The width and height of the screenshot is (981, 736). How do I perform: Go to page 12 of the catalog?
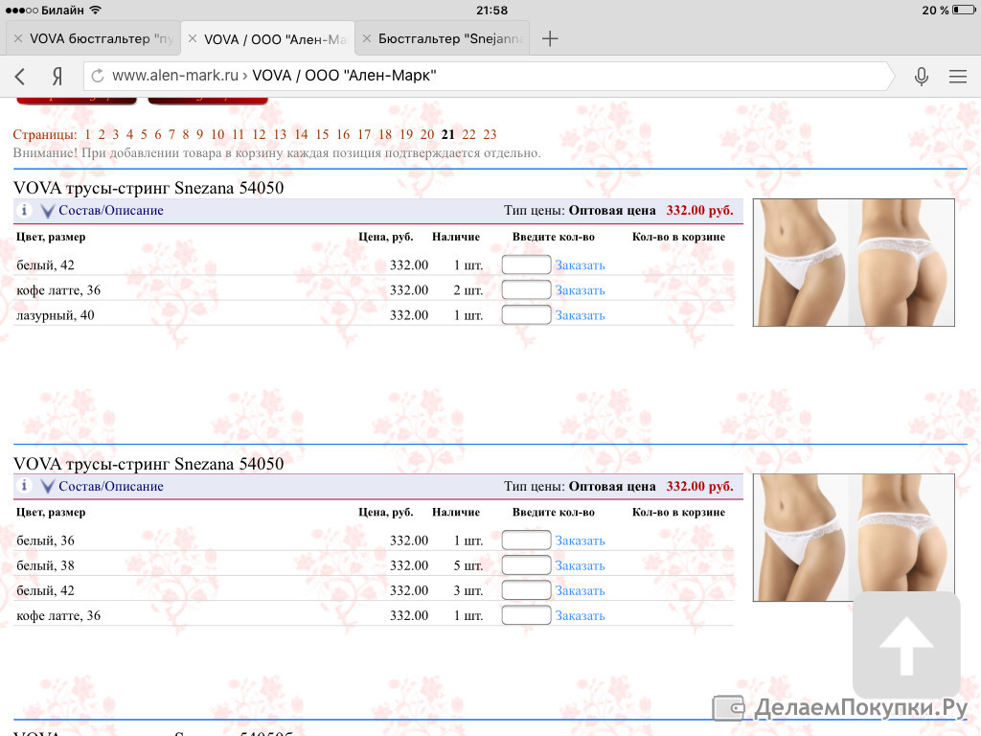point(259,134)
